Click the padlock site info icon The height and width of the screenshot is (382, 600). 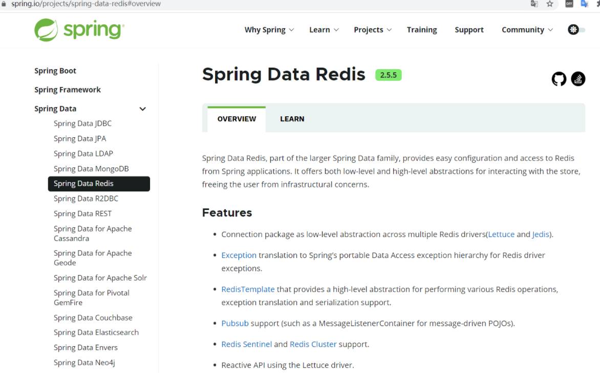click(4, 4)
